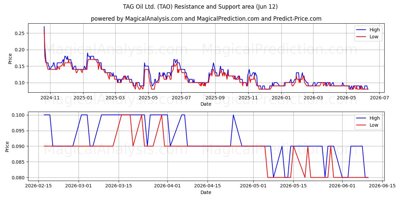Click the '0.15' y-axis tick in the top chart

20,66
